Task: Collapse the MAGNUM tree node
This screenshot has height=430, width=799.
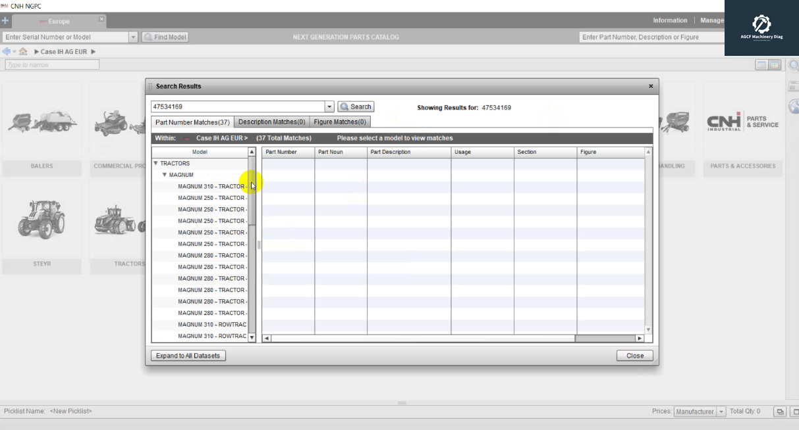Action: point(165,175)
